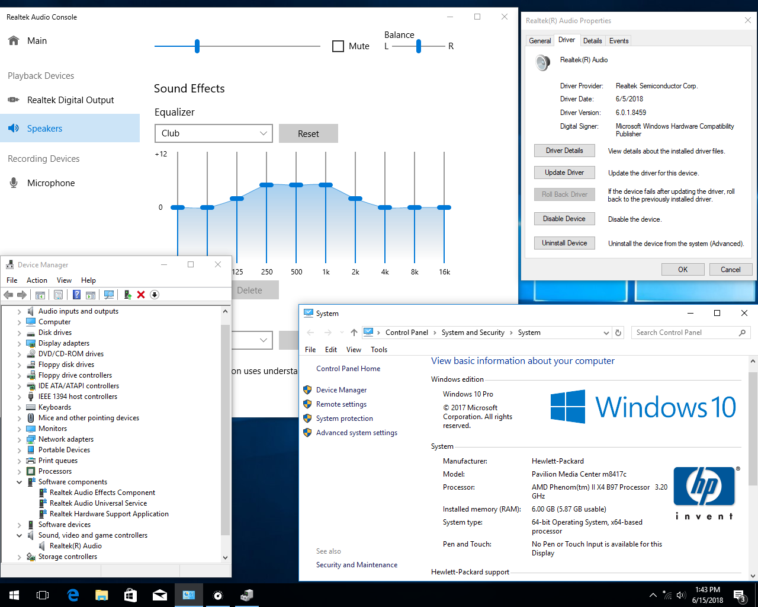Click the volume speaker icon in system tray
The image size is (758, 607).
[681, 595]
